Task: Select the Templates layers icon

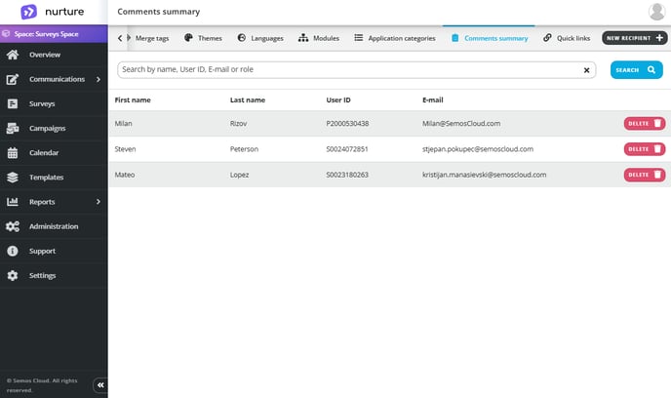Action: click(x=13, y=178)
